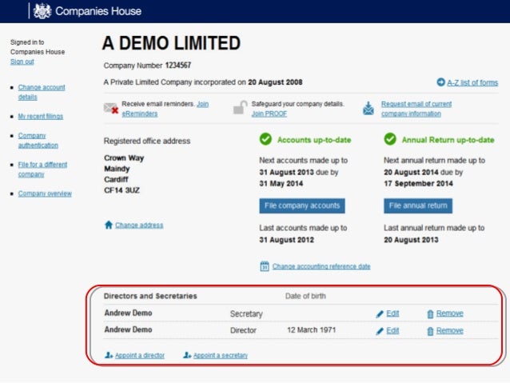Screen dimensions: 510x383
Task: Click the Change address link
Action: pyautogui.click(x=139, y=225)
